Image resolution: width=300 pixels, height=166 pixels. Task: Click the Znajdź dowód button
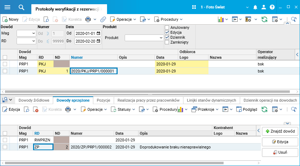[x=280, y=131]
